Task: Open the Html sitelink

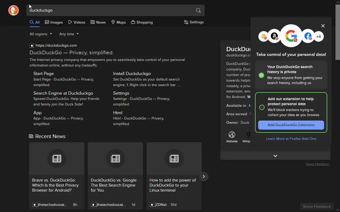Action: (x=118, y=113)
